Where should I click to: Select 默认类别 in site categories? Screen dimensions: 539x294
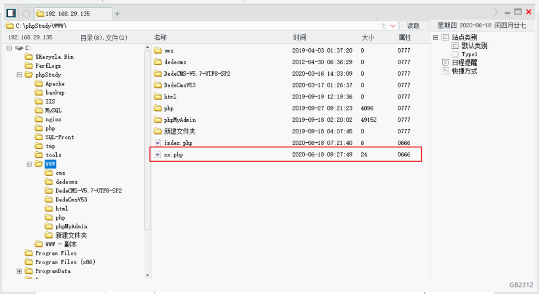coord(474,46)
